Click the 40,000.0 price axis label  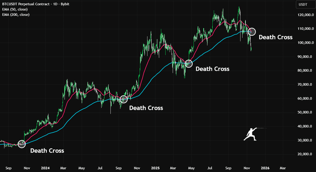click(x=305, y=126)
